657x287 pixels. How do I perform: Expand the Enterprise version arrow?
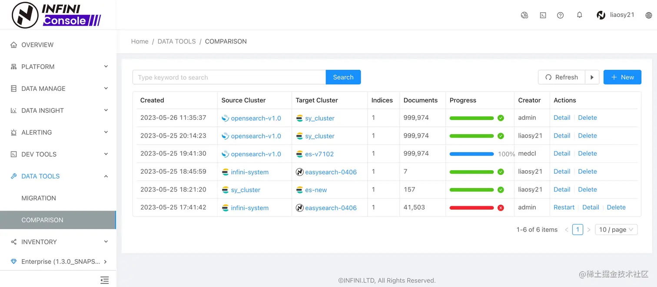point(105,261)
